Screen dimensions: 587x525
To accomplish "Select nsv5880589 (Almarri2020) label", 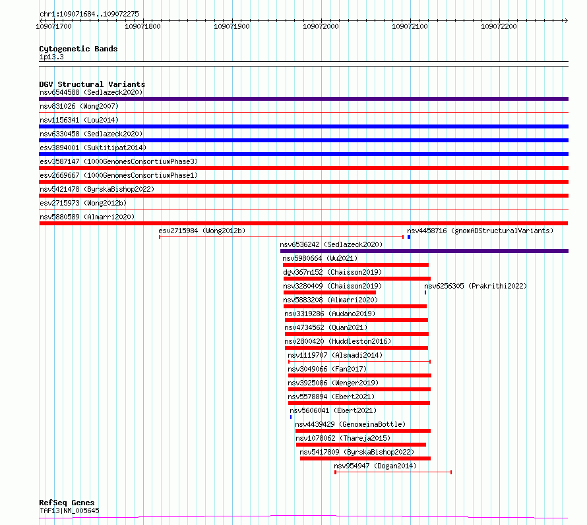I will click(x=87, y=217).
